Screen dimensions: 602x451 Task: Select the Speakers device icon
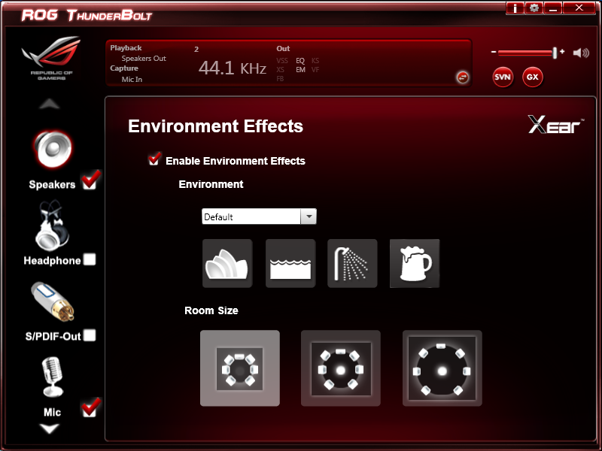coord(53,150)
